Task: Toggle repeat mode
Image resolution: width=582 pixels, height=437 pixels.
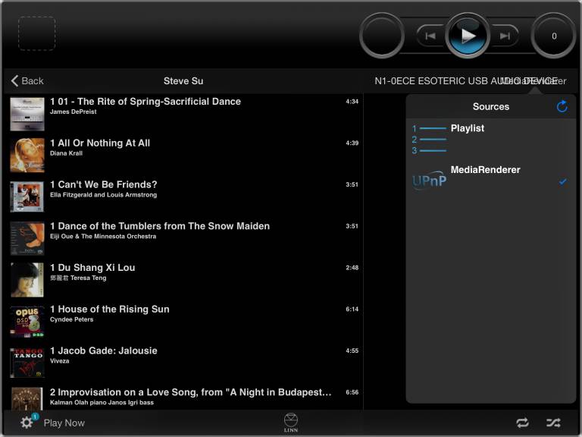Action: coord(523,423)
